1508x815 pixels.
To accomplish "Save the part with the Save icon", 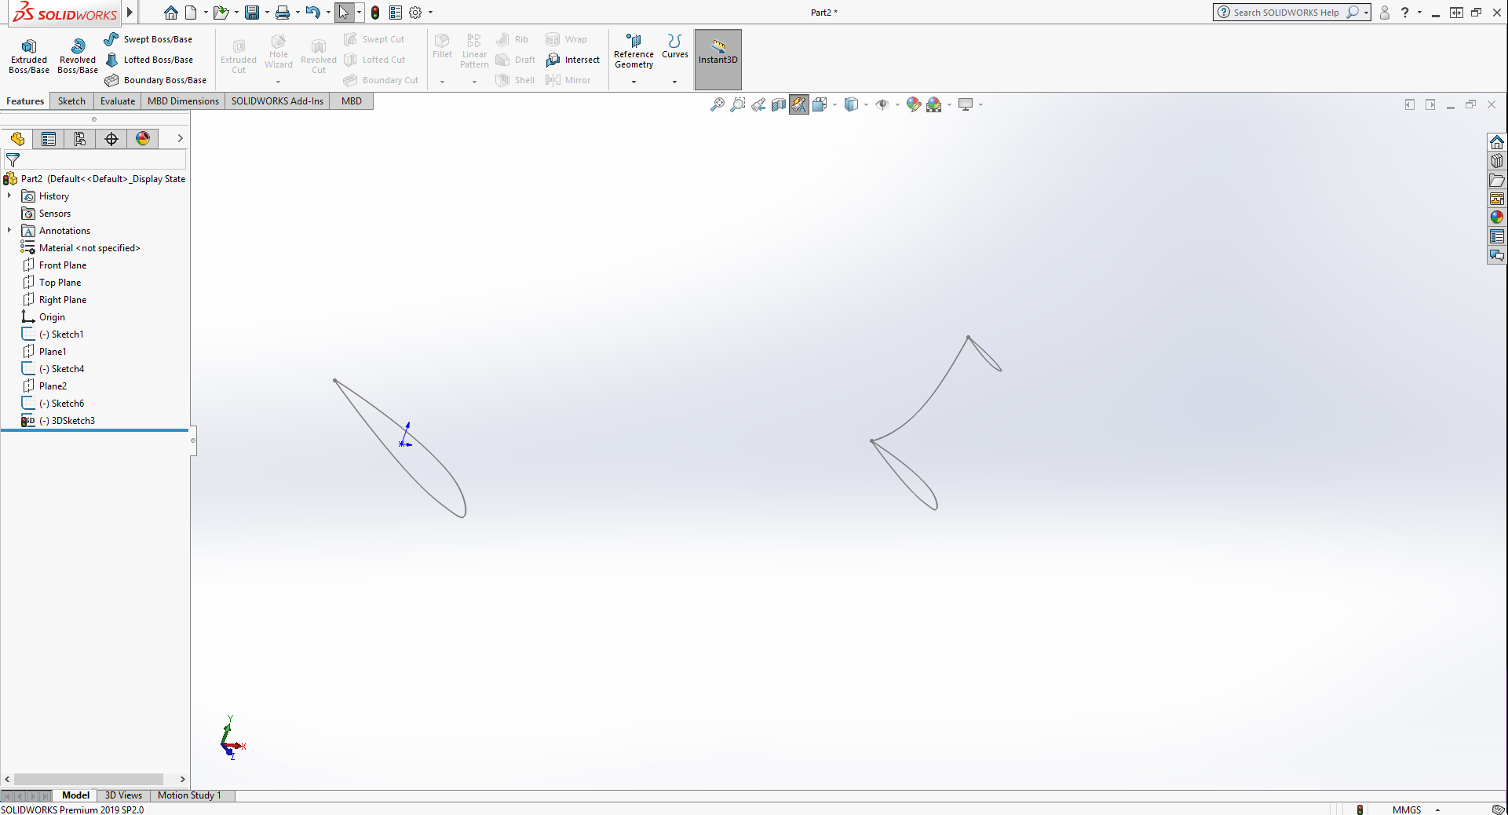I will click(252, 13).
